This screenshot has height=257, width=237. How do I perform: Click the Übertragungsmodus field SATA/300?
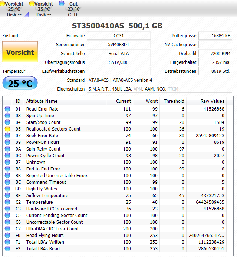coord(119,62)
